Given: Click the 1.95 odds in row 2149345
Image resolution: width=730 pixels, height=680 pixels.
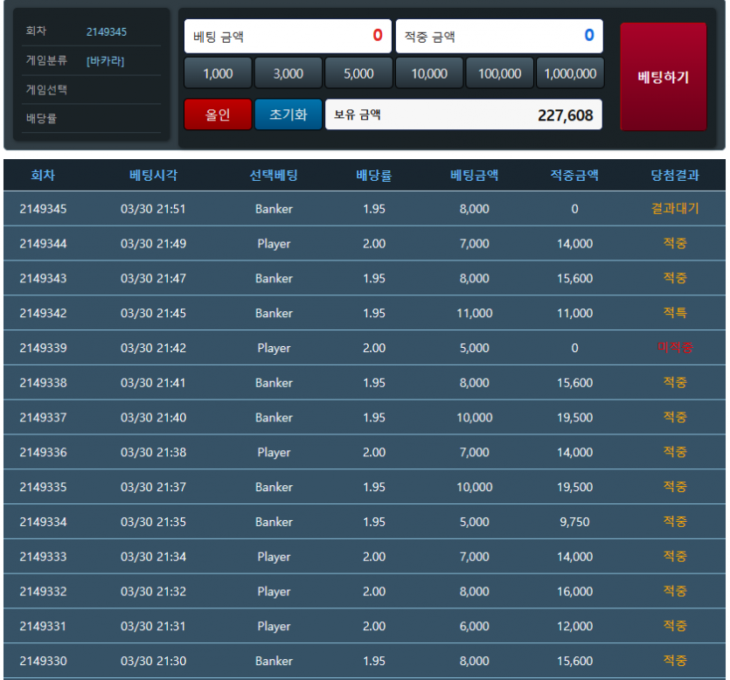Looking at the screenshot, I should (374, 209).
